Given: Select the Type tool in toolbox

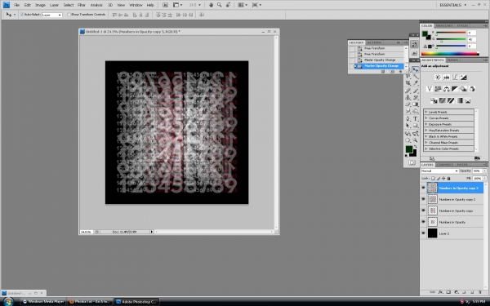Looking at the screenshot, I should coord(416,118).
